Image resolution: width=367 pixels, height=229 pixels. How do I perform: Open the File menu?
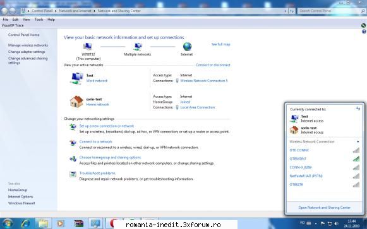(x=6, y=20)
